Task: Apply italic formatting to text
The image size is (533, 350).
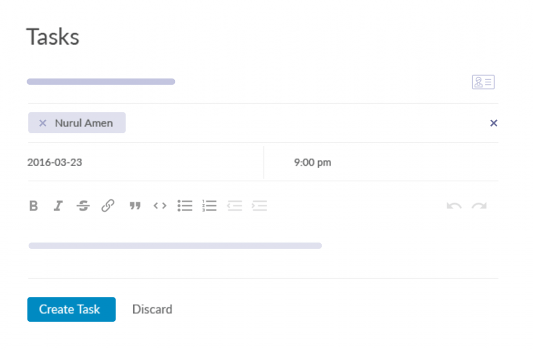Action: [x=58, y=206]
